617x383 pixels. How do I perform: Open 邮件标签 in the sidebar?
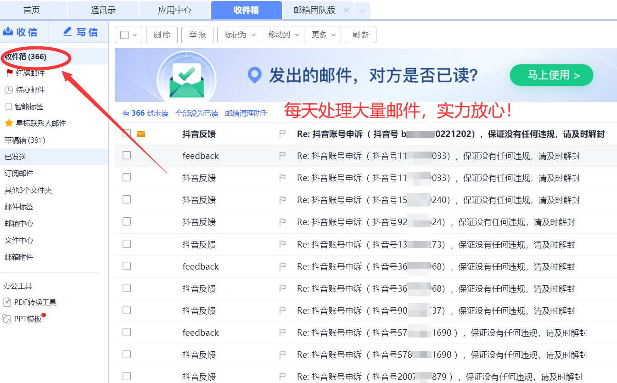pyautogui.click(x=19, y=207)
